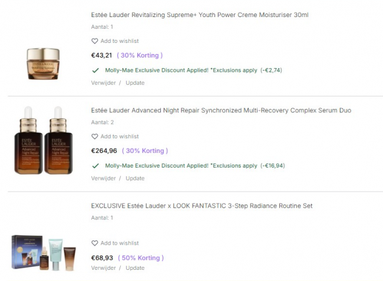
Task: Click the heart icon on the Night Repair Serum Duo
Action: click(94, 136)
